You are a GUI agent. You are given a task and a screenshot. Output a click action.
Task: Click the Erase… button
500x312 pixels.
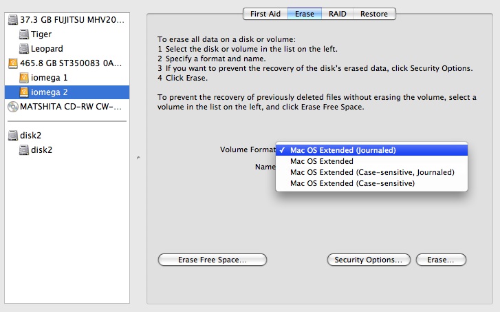coord(441,260)
